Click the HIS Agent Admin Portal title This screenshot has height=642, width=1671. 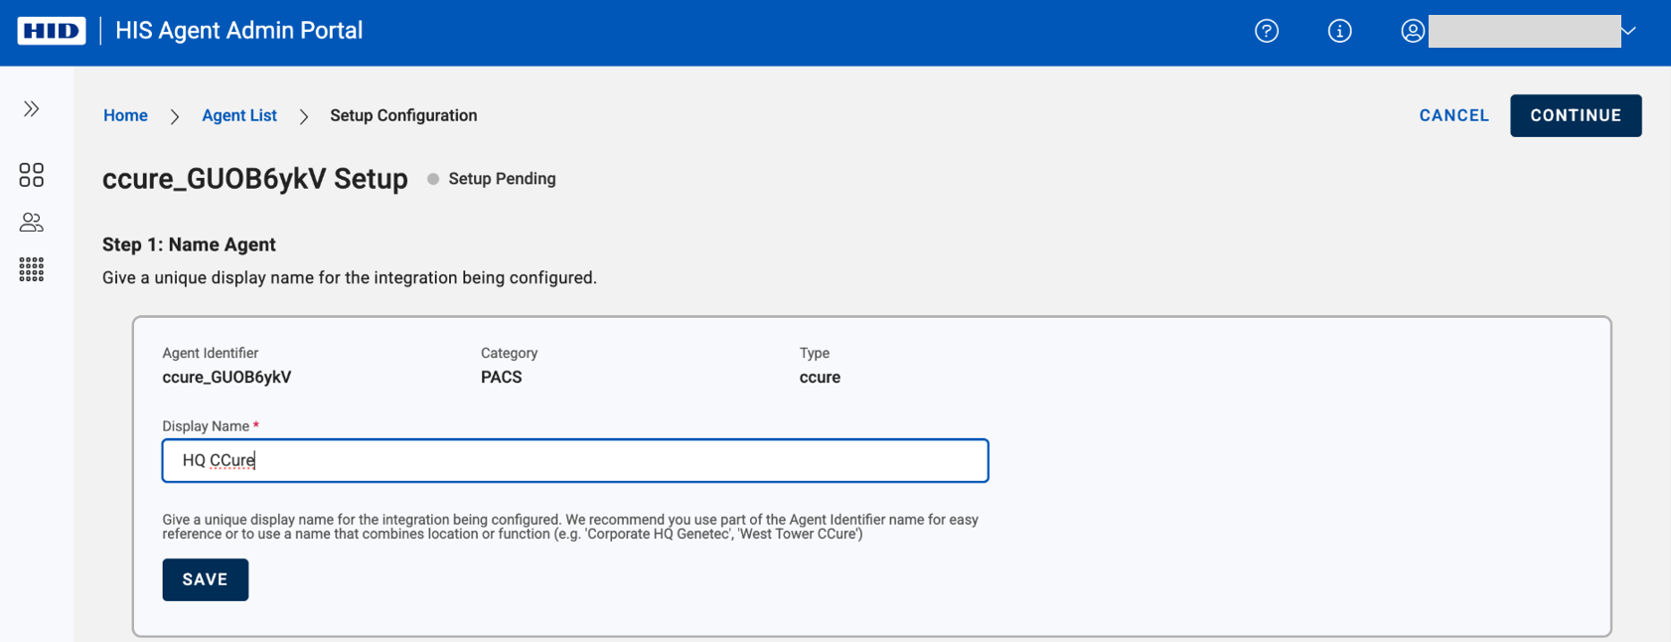click(x=238, y=31)
